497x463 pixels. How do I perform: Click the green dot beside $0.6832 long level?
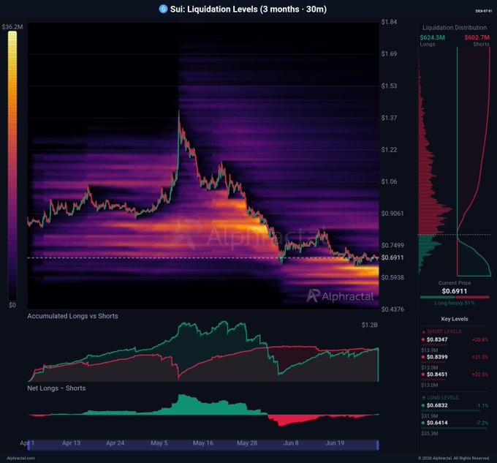pos(423,405)
